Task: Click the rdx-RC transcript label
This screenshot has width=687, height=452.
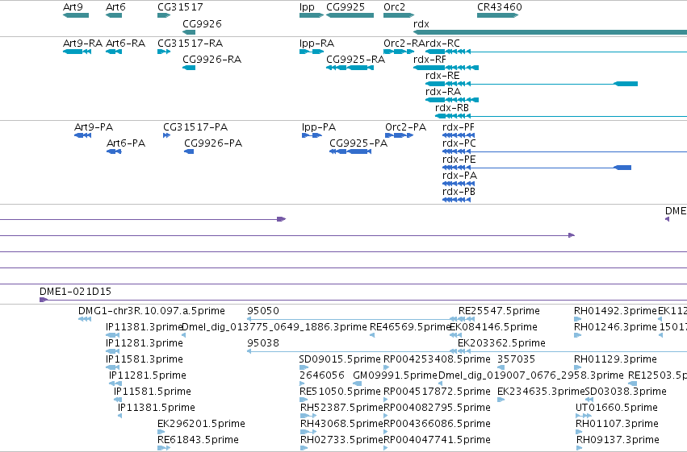Action: point(442,44)
